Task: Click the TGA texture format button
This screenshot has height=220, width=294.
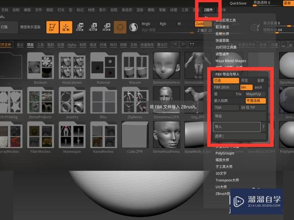Action: 226,107
